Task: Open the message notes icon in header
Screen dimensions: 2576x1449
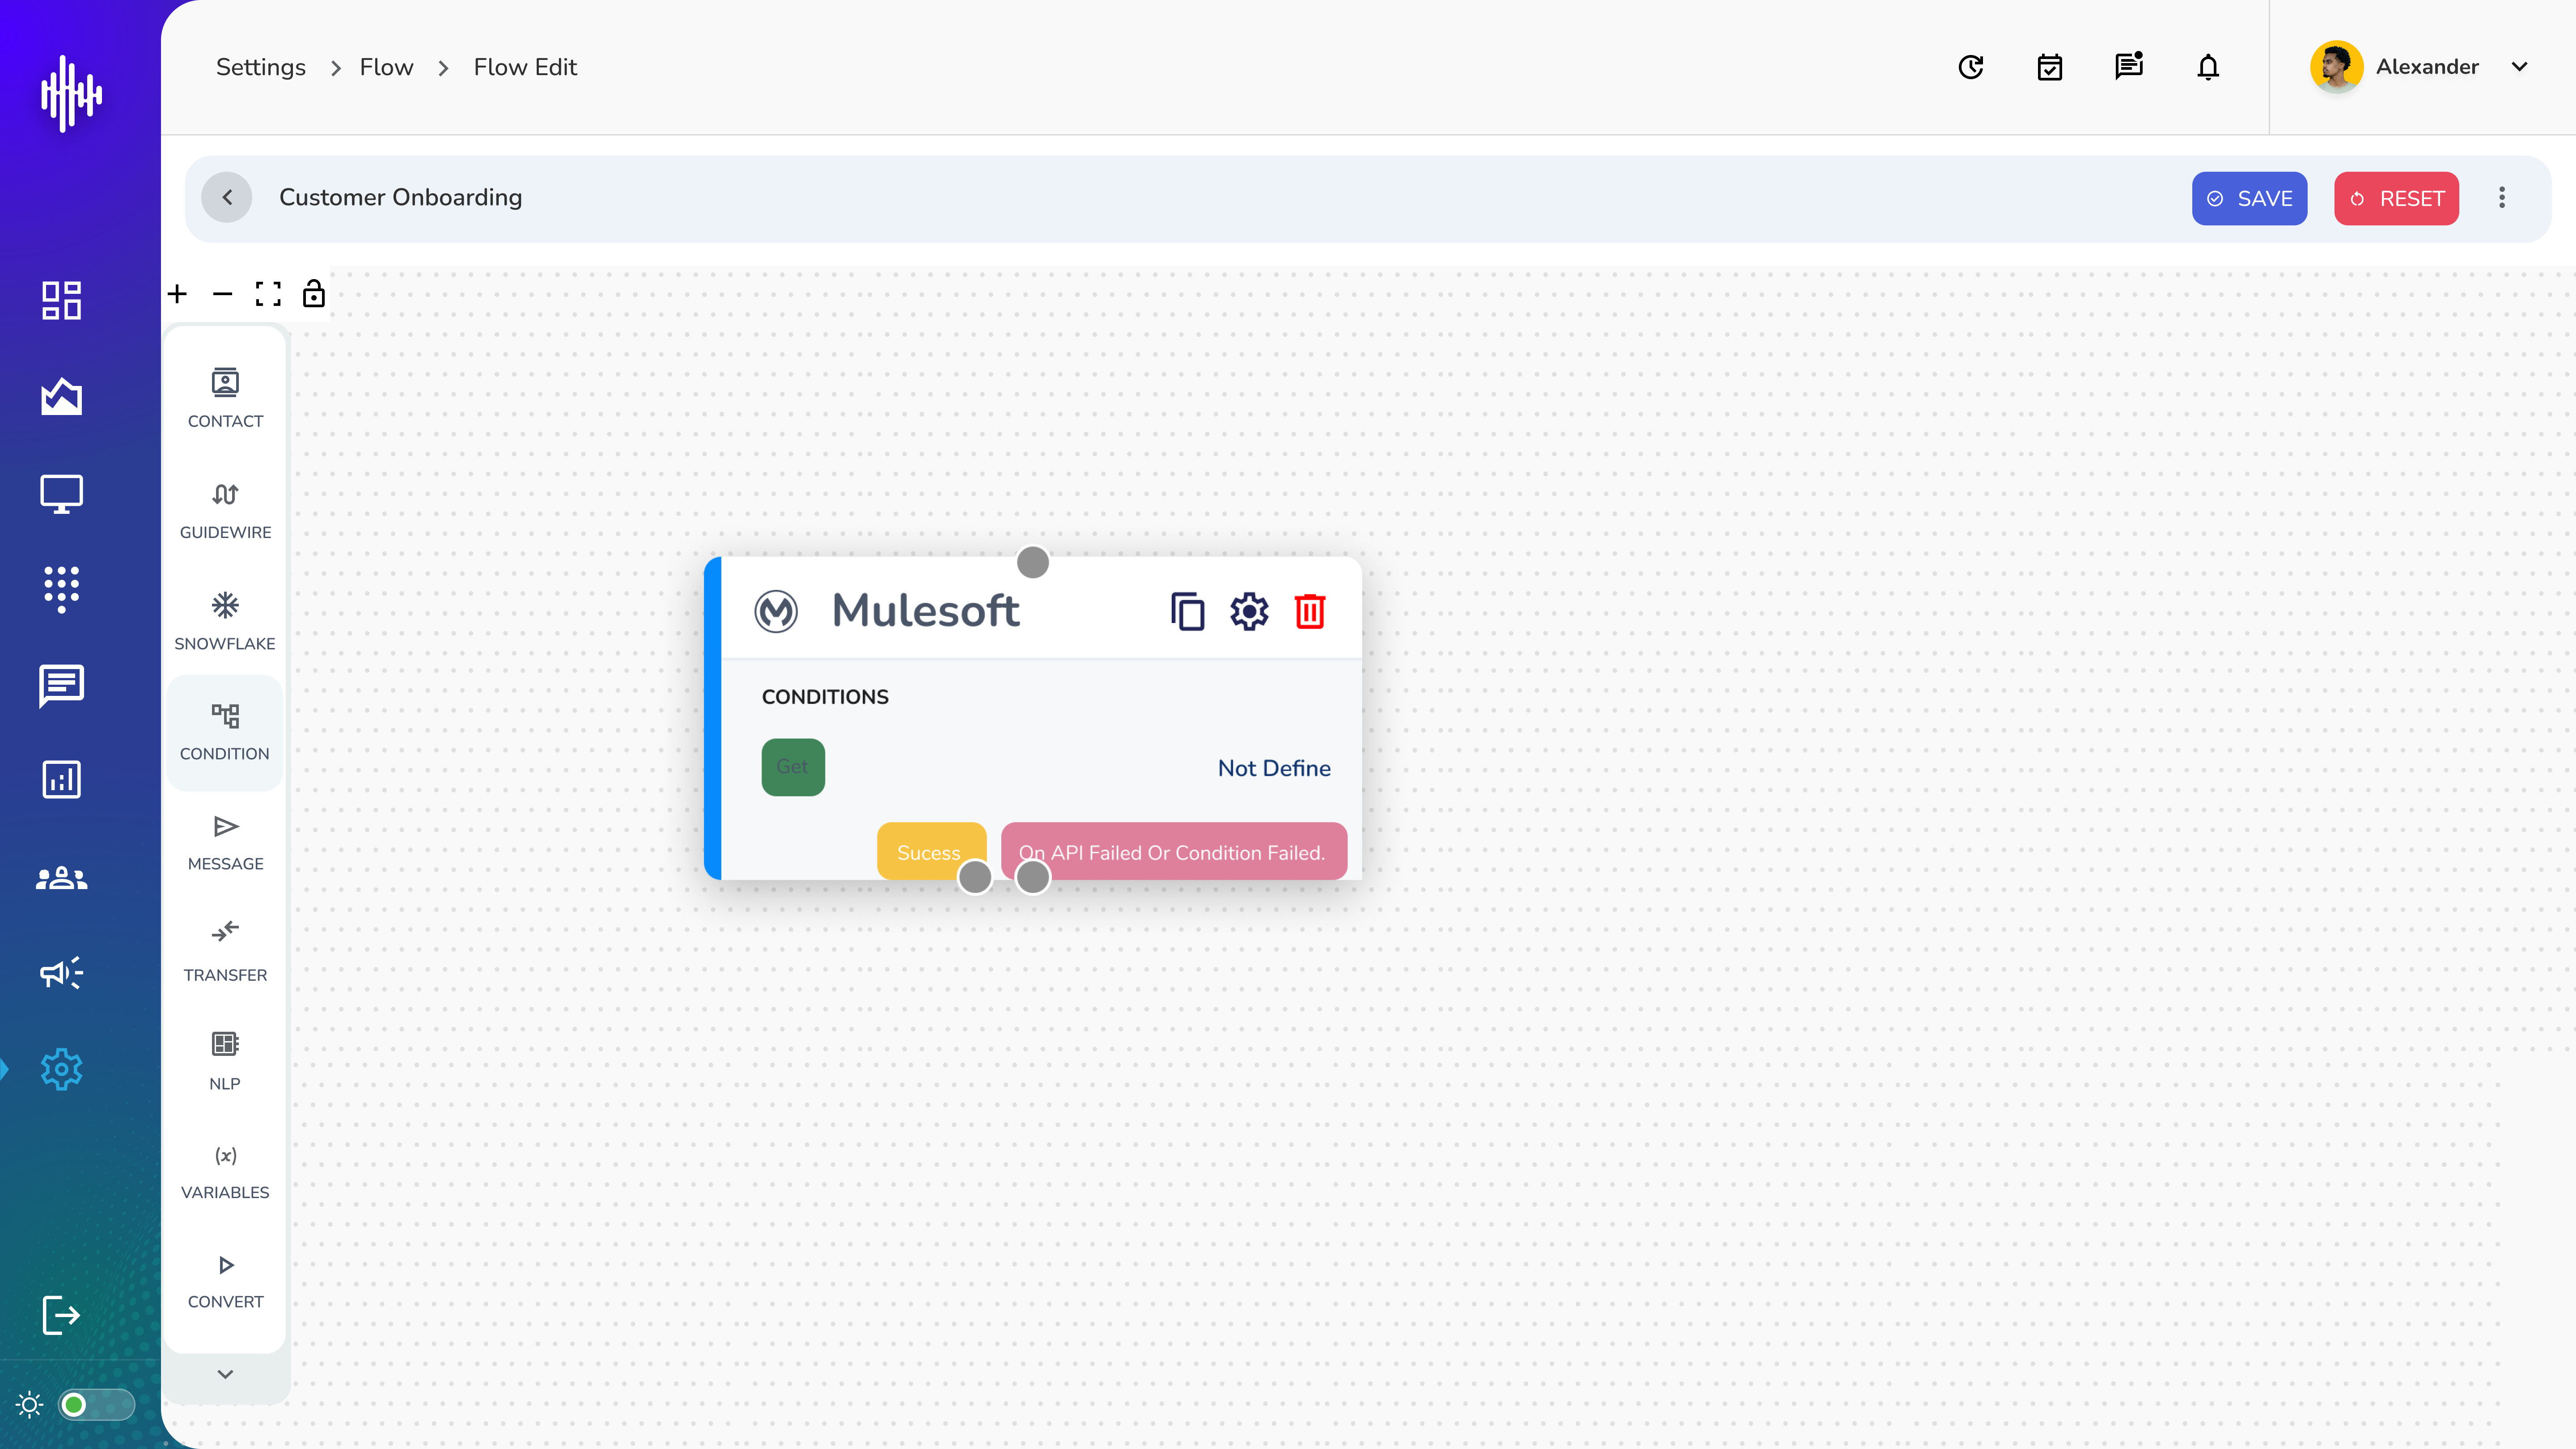Action: pyautogui.click(x=2129, y=66)
